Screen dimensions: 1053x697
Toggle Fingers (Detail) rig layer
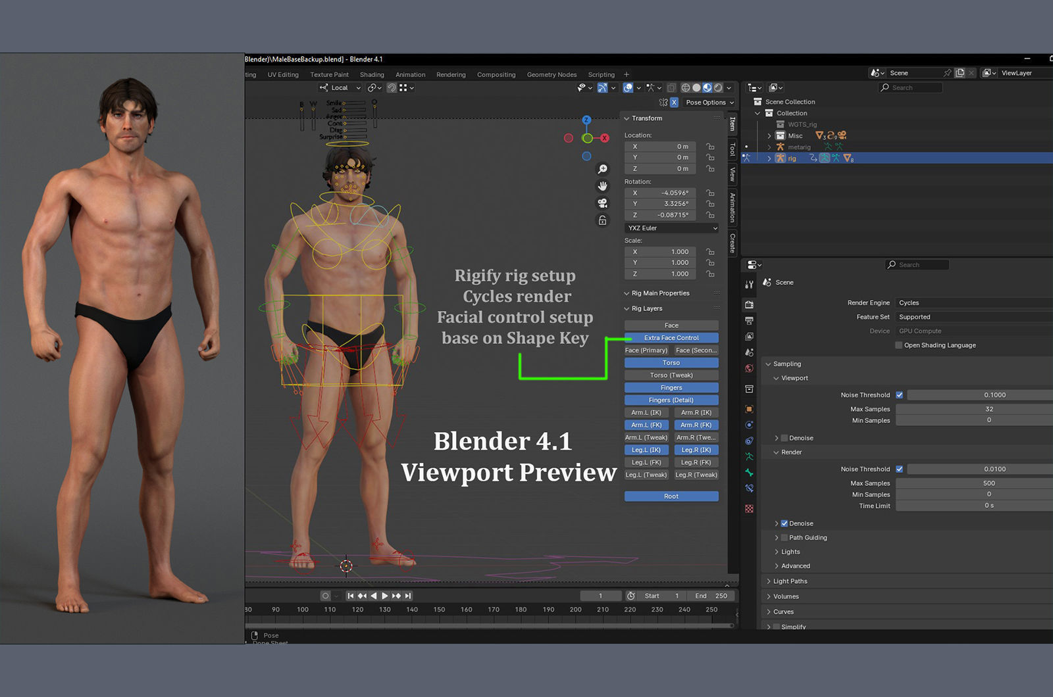coord(671,400)
